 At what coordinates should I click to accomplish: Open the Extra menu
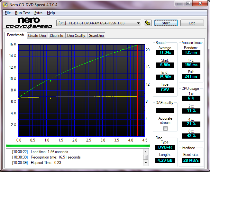click(x=38, y=13)
